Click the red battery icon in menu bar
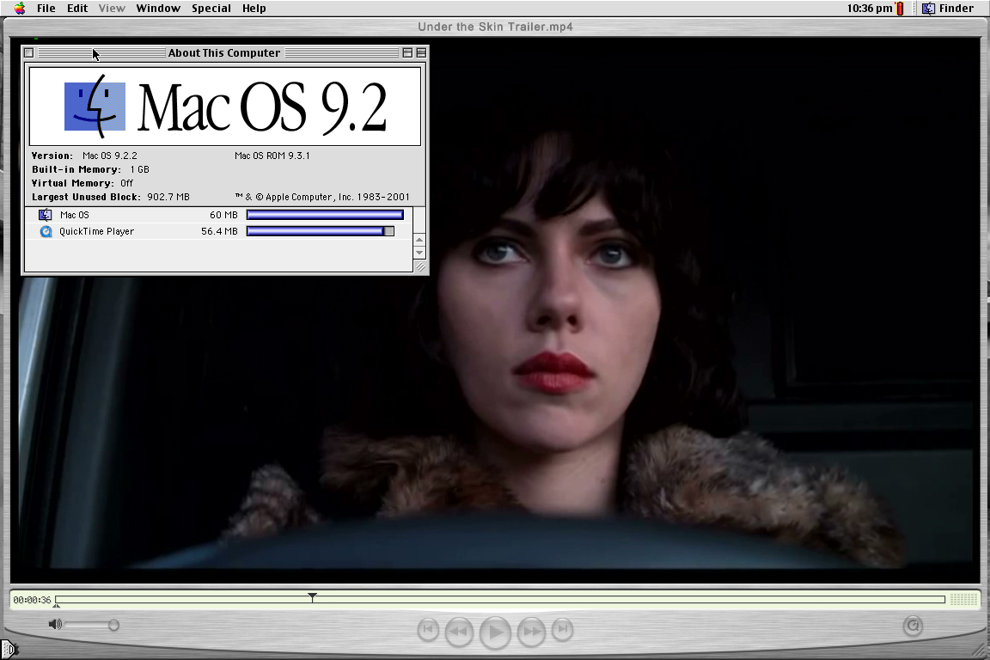This screenshot has height=660, width=990. pos(900,9)
